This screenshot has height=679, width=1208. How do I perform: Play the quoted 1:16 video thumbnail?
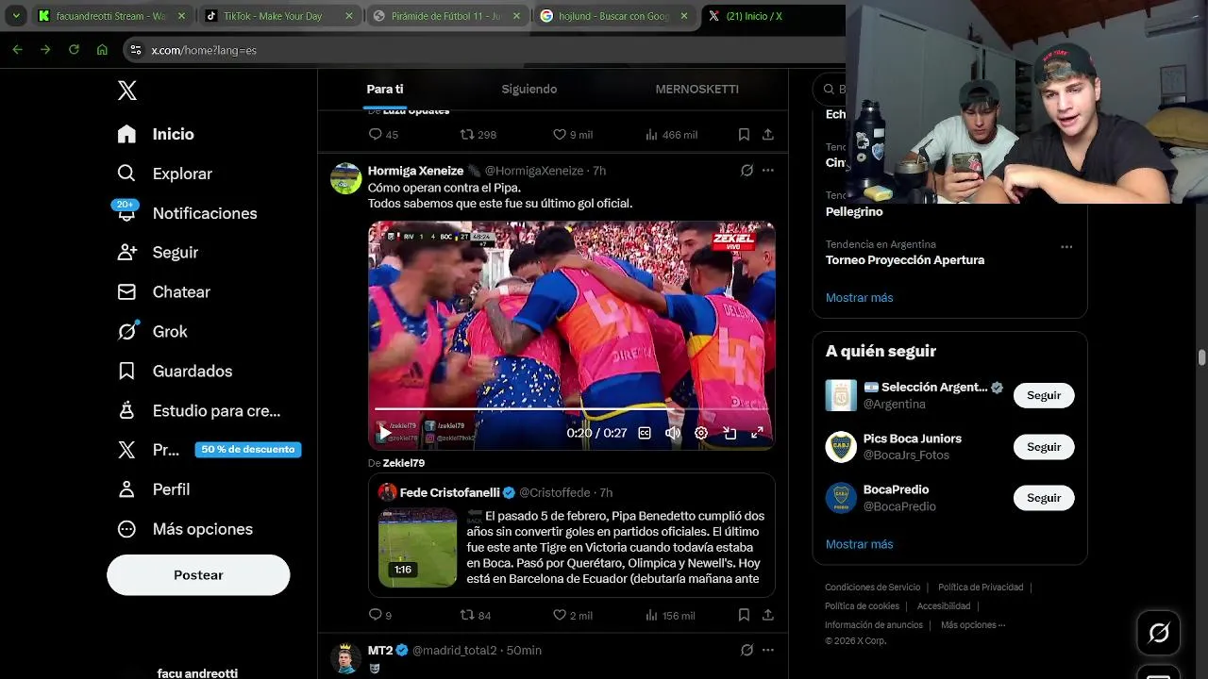(417, 547)
